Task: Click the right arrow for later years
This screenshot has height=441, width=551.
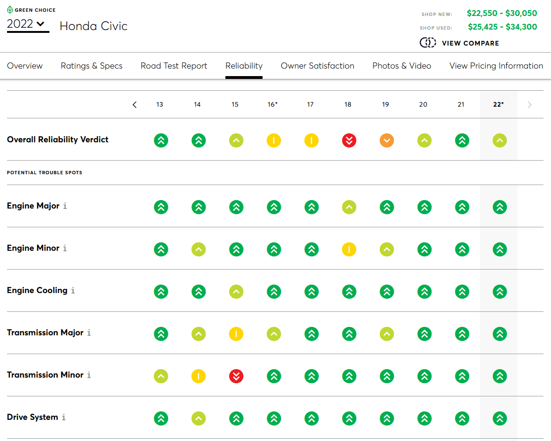Action: pos(529,105)
